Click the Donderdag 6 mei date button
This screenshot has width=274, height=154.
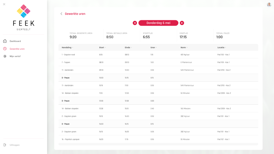(158, 23)
